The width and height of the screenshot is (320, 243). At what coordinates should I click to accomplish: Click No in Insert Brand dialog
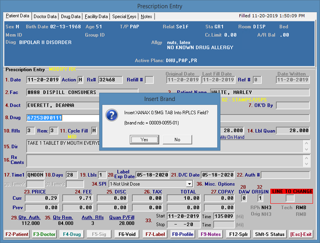click(x=177, y=139)
